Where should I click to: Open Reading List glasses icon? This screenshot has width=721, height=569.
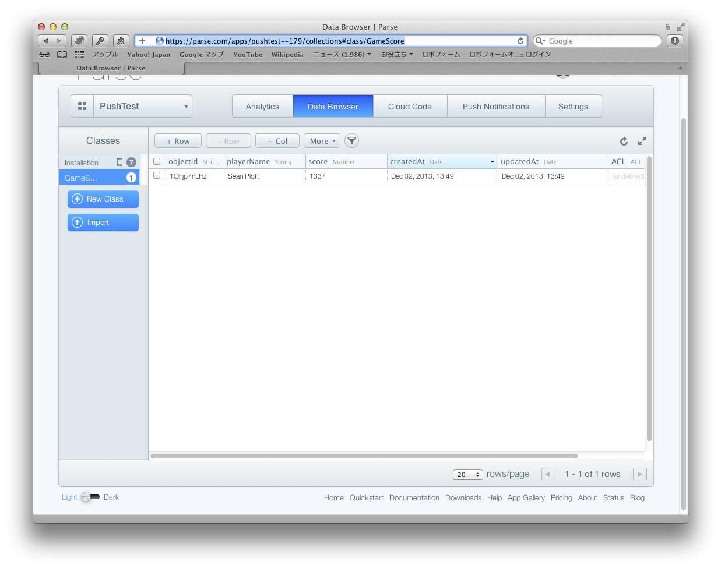click(45, 55)
